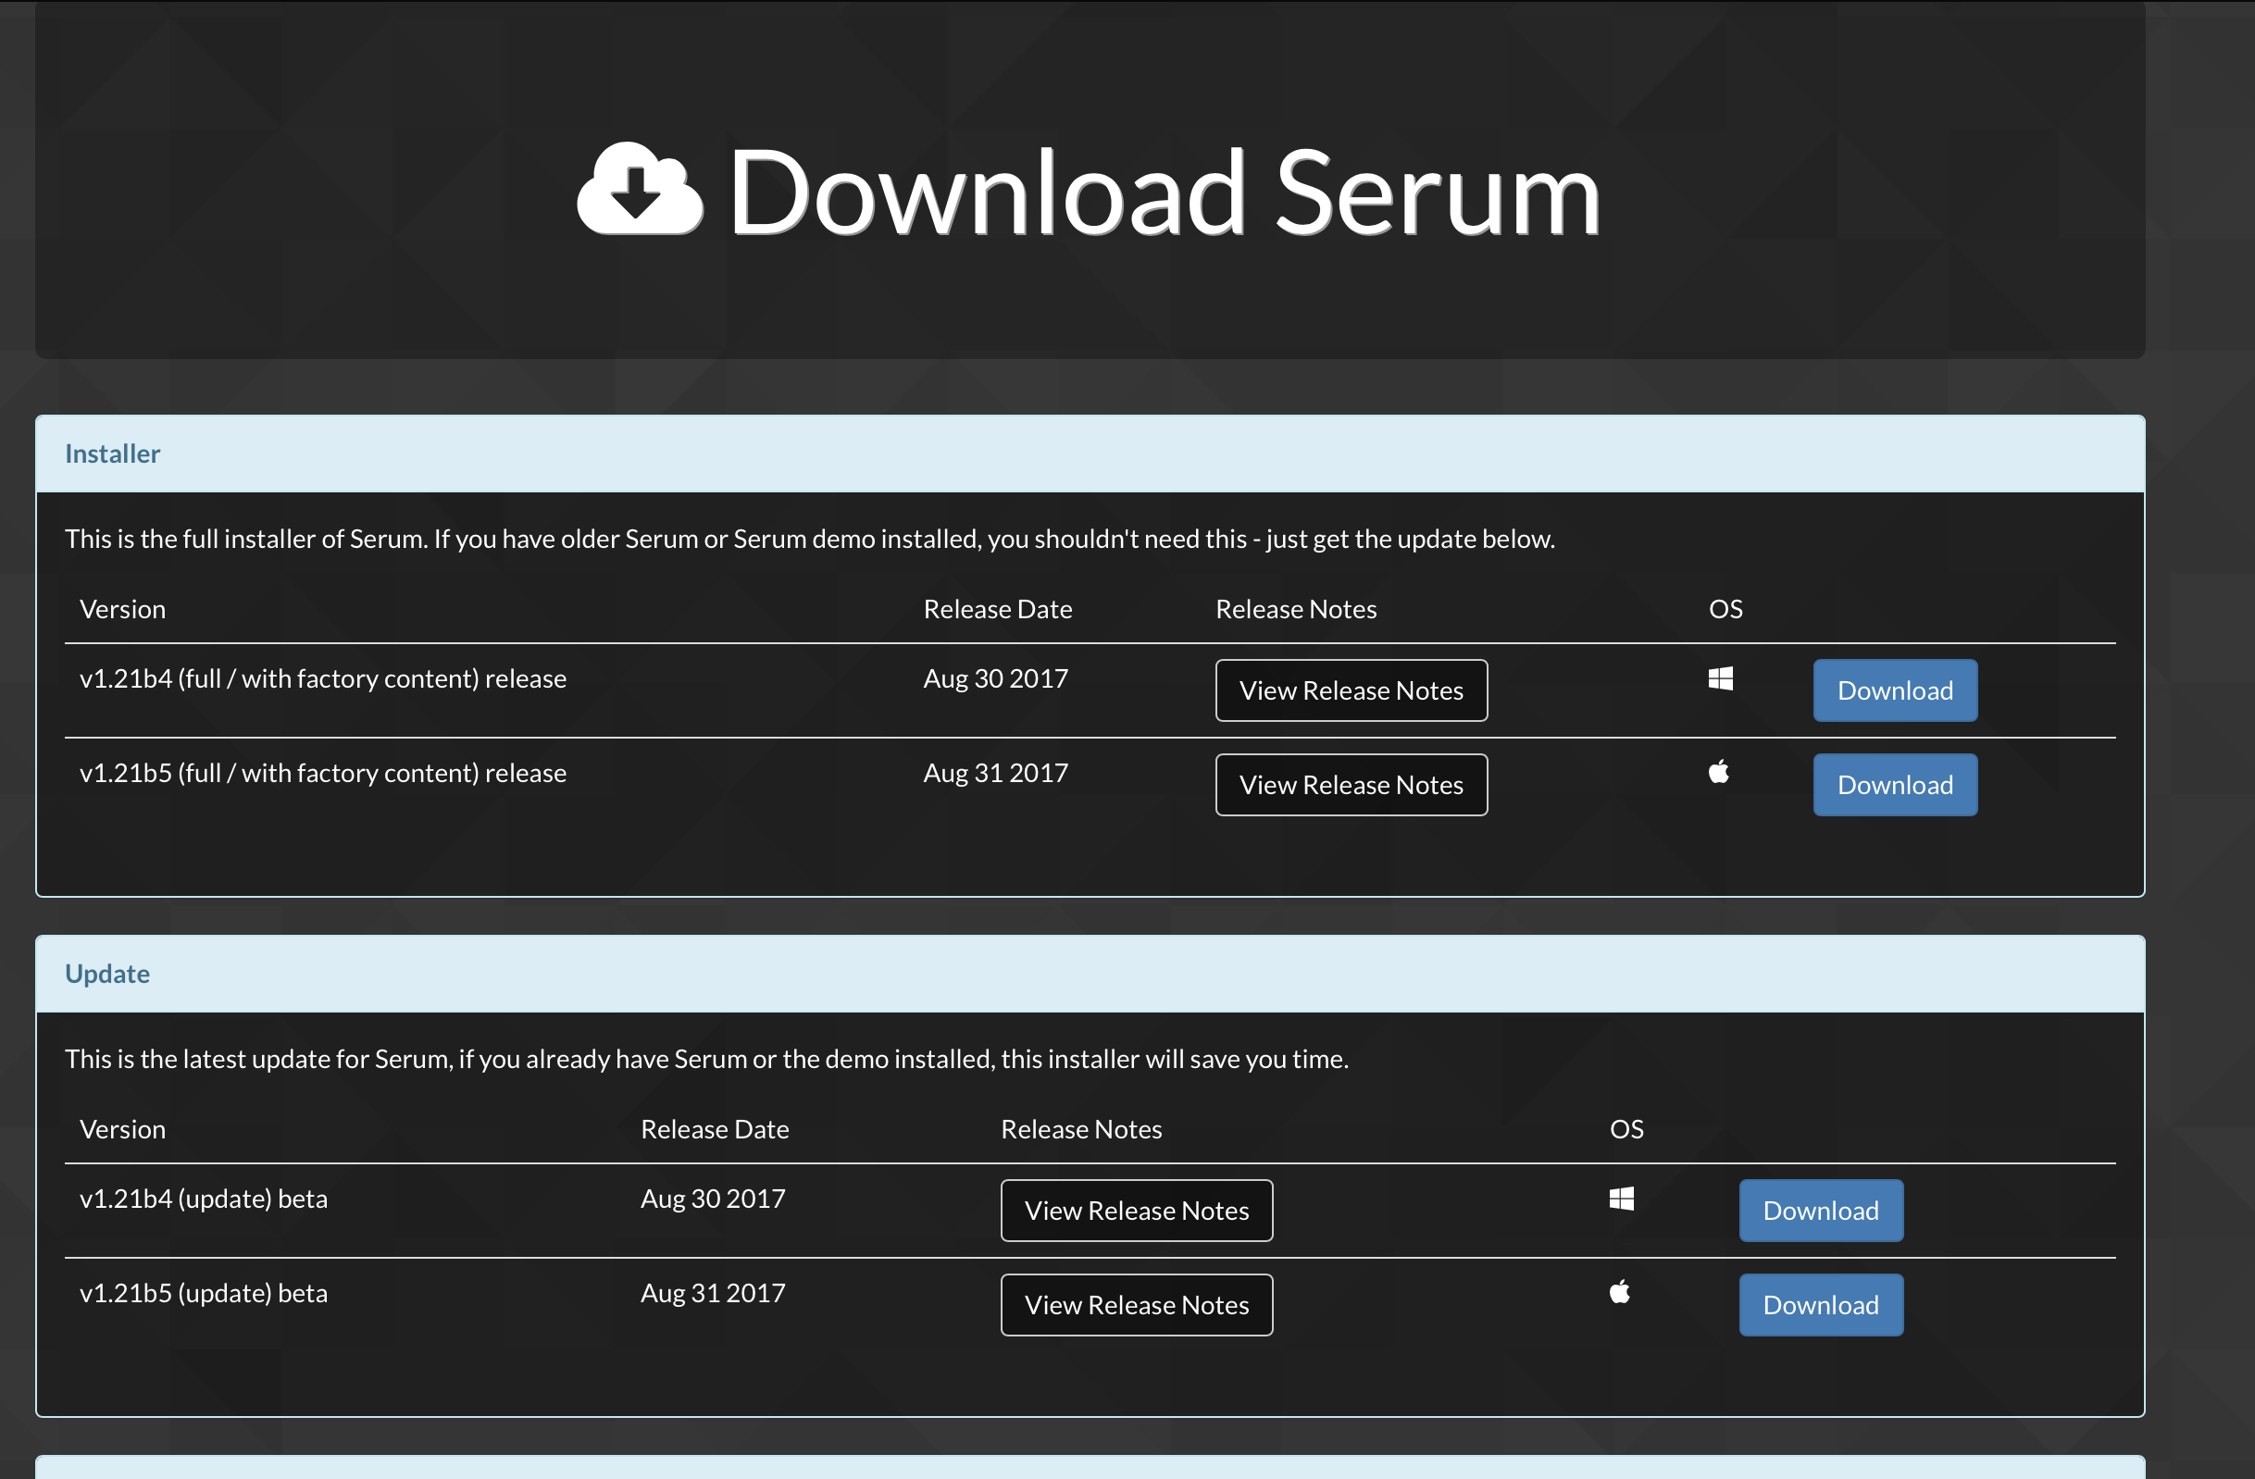Click the v1.21b5 (update) beta version text
Screen dimensions: 2255x1479
(x=204, y=1293)
